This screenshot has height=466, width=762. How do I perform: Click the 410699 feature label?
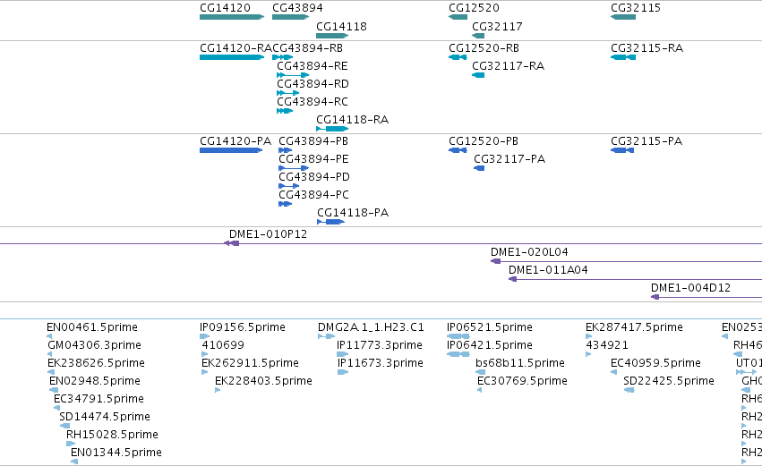pos(223,345)
